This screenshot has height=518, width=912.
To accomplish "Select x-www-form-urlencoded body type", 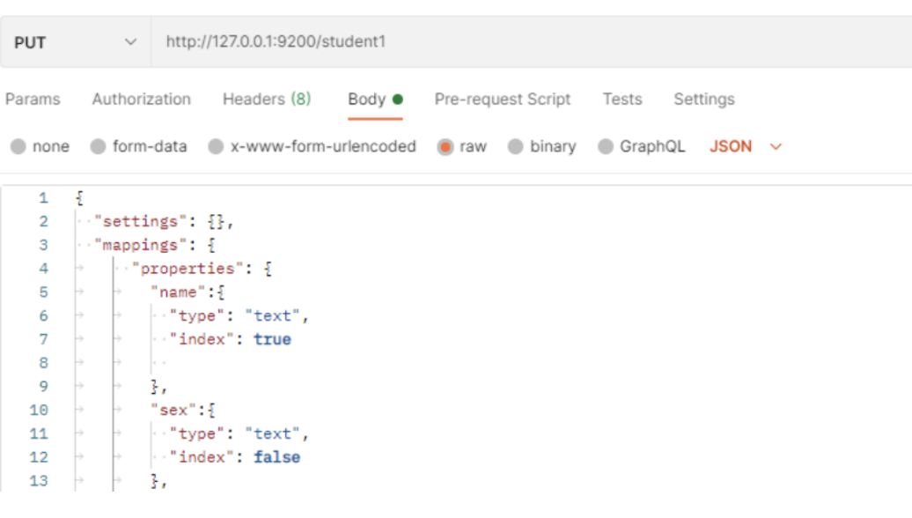I will [x=217, y=147].
